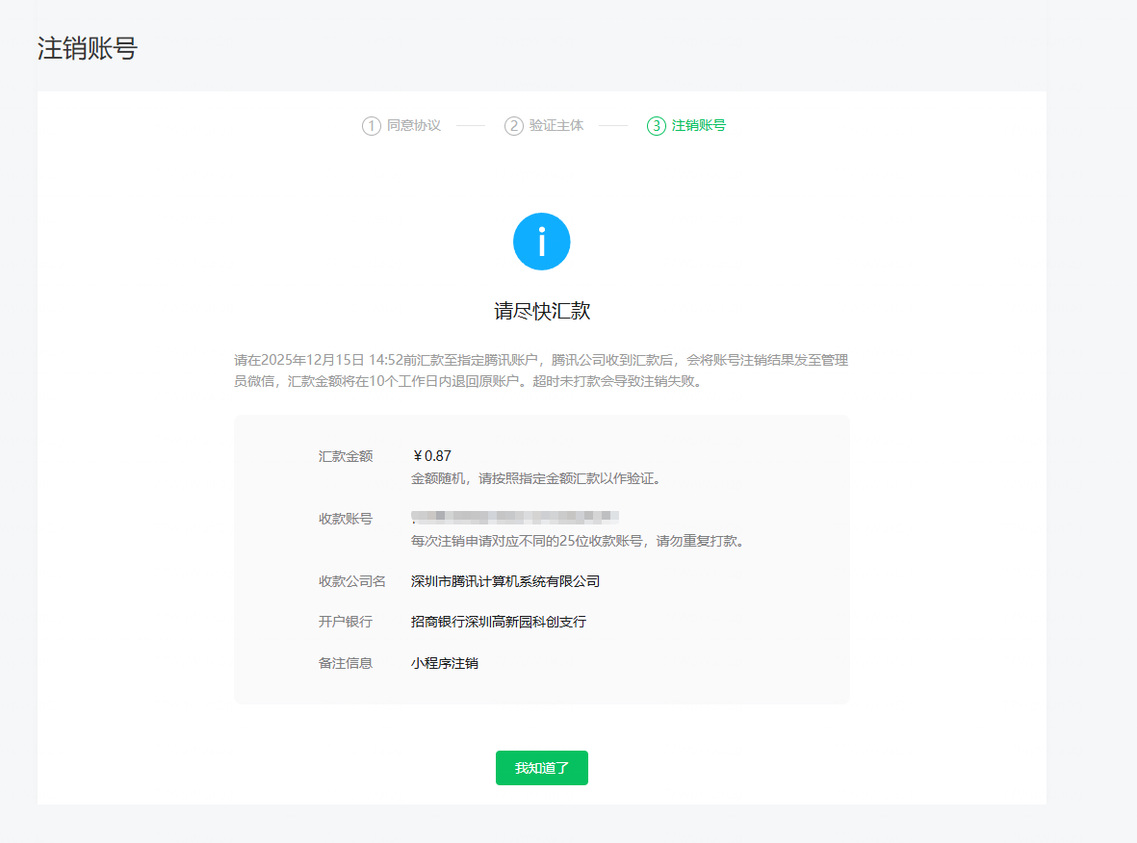Image resolution: width=1137 pixels, height=843 pixels.
Task: Click the hint 金额随机，请按照指定金额汇款以作验证
Action: pos(536,478)
